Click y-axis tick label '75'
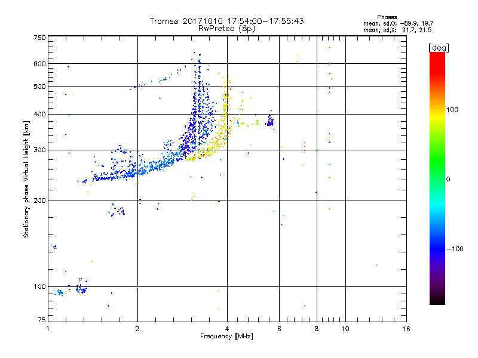Image resolution: width=478 pixels, height=358 pixels. tap(42, 320)
